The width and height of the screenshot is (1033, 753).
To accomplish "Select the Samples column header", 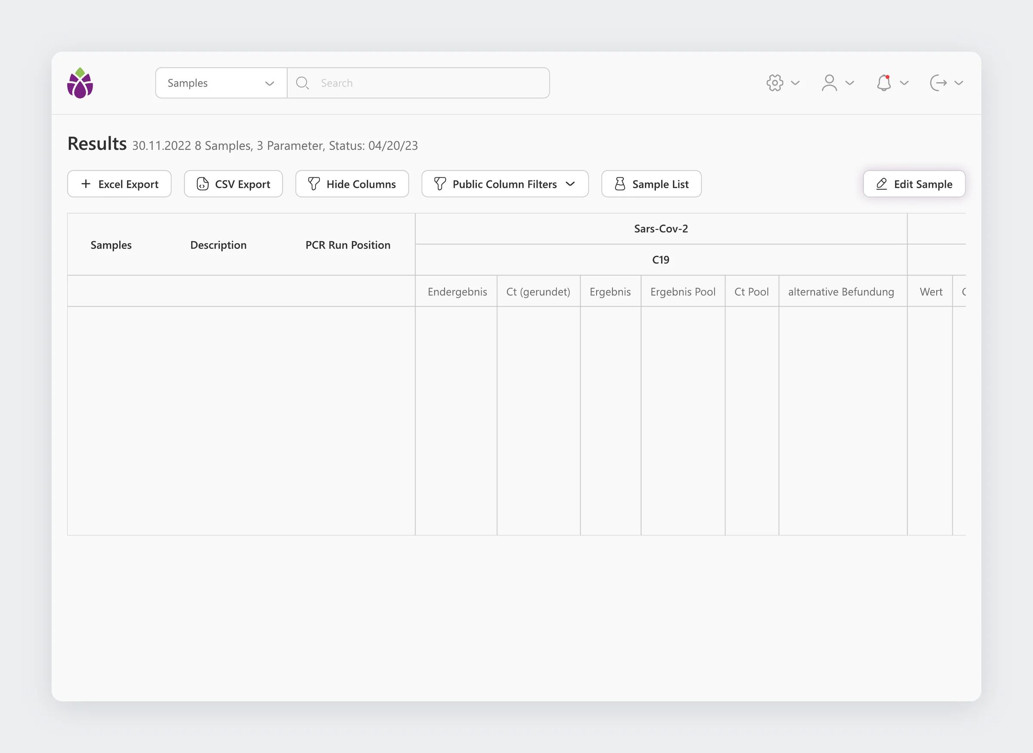I will pyautogui.click(x=111, y=245).
